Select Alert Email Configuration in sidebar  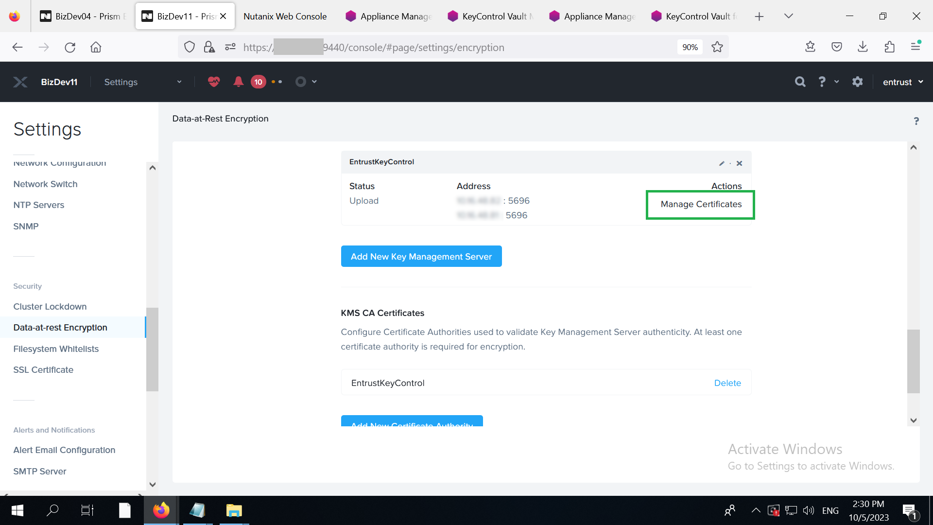(64, 450)
